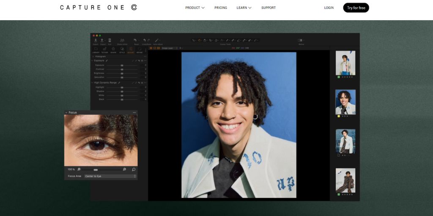
Task: Click the vertical dots after Refine tab
Action: (x=145, y=50)
